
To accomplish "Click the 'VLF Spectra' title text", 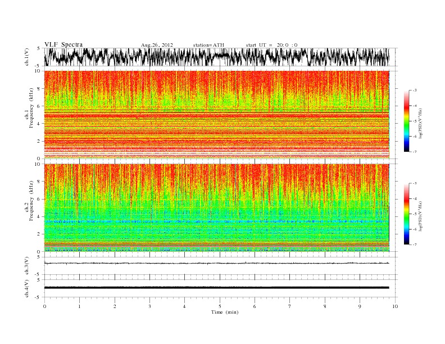I will tap(63, 44).
